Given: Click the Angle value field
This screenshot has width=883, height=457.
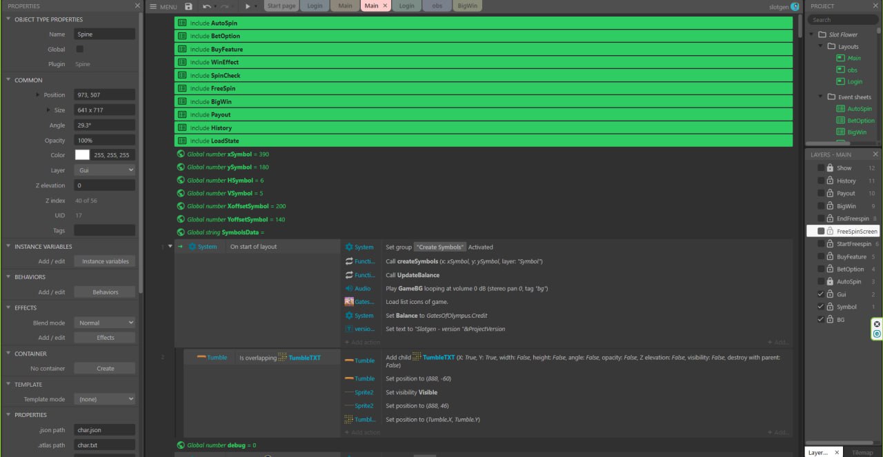Looking at the screenshot, I should 105,125.
